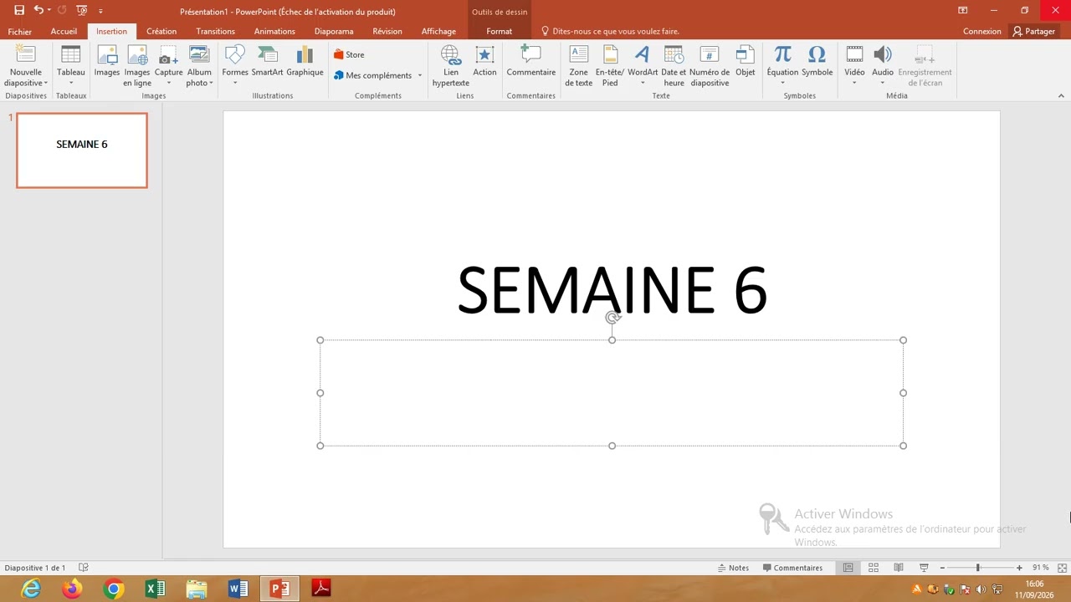Start the slideshow from status bar
Viewport: 1071px width, 602px height.
click(924, 568)
